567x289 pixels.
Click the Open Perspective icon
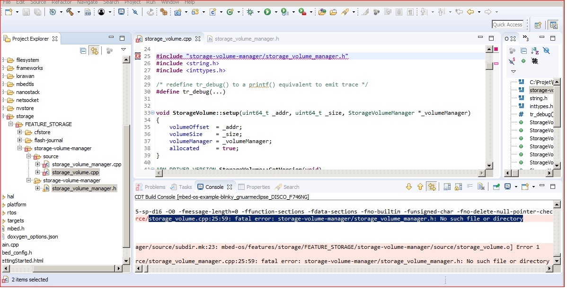pyautogui.click(x=538, y=25)
